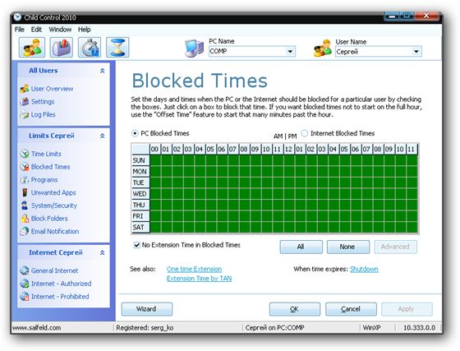Image resolution: width=460 pixels, height=351 pixels.
Task: Click the All button
Action: pyautogui.click(x=301, y=247)
